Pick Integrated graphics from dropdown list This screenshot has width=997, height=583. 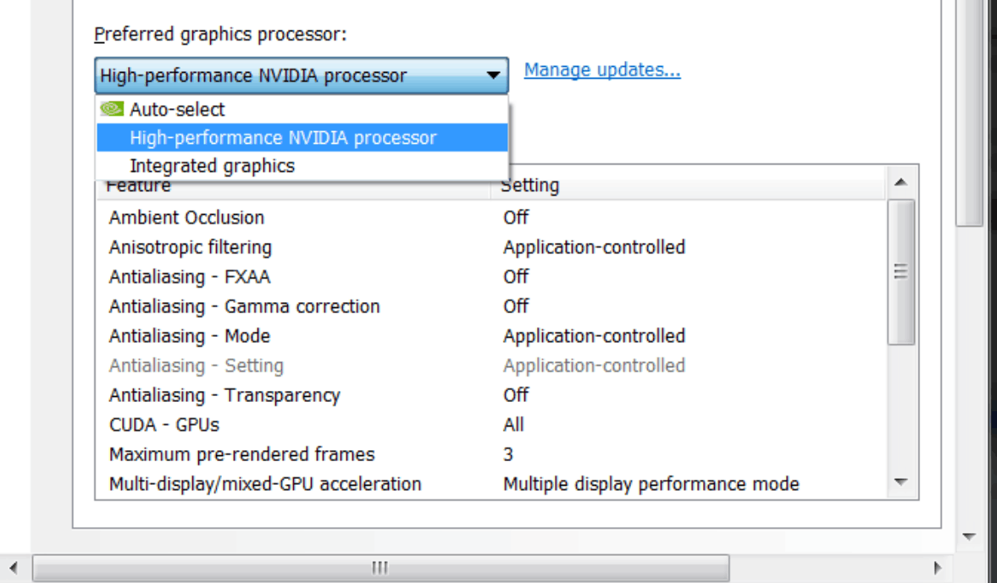(302, 166)
